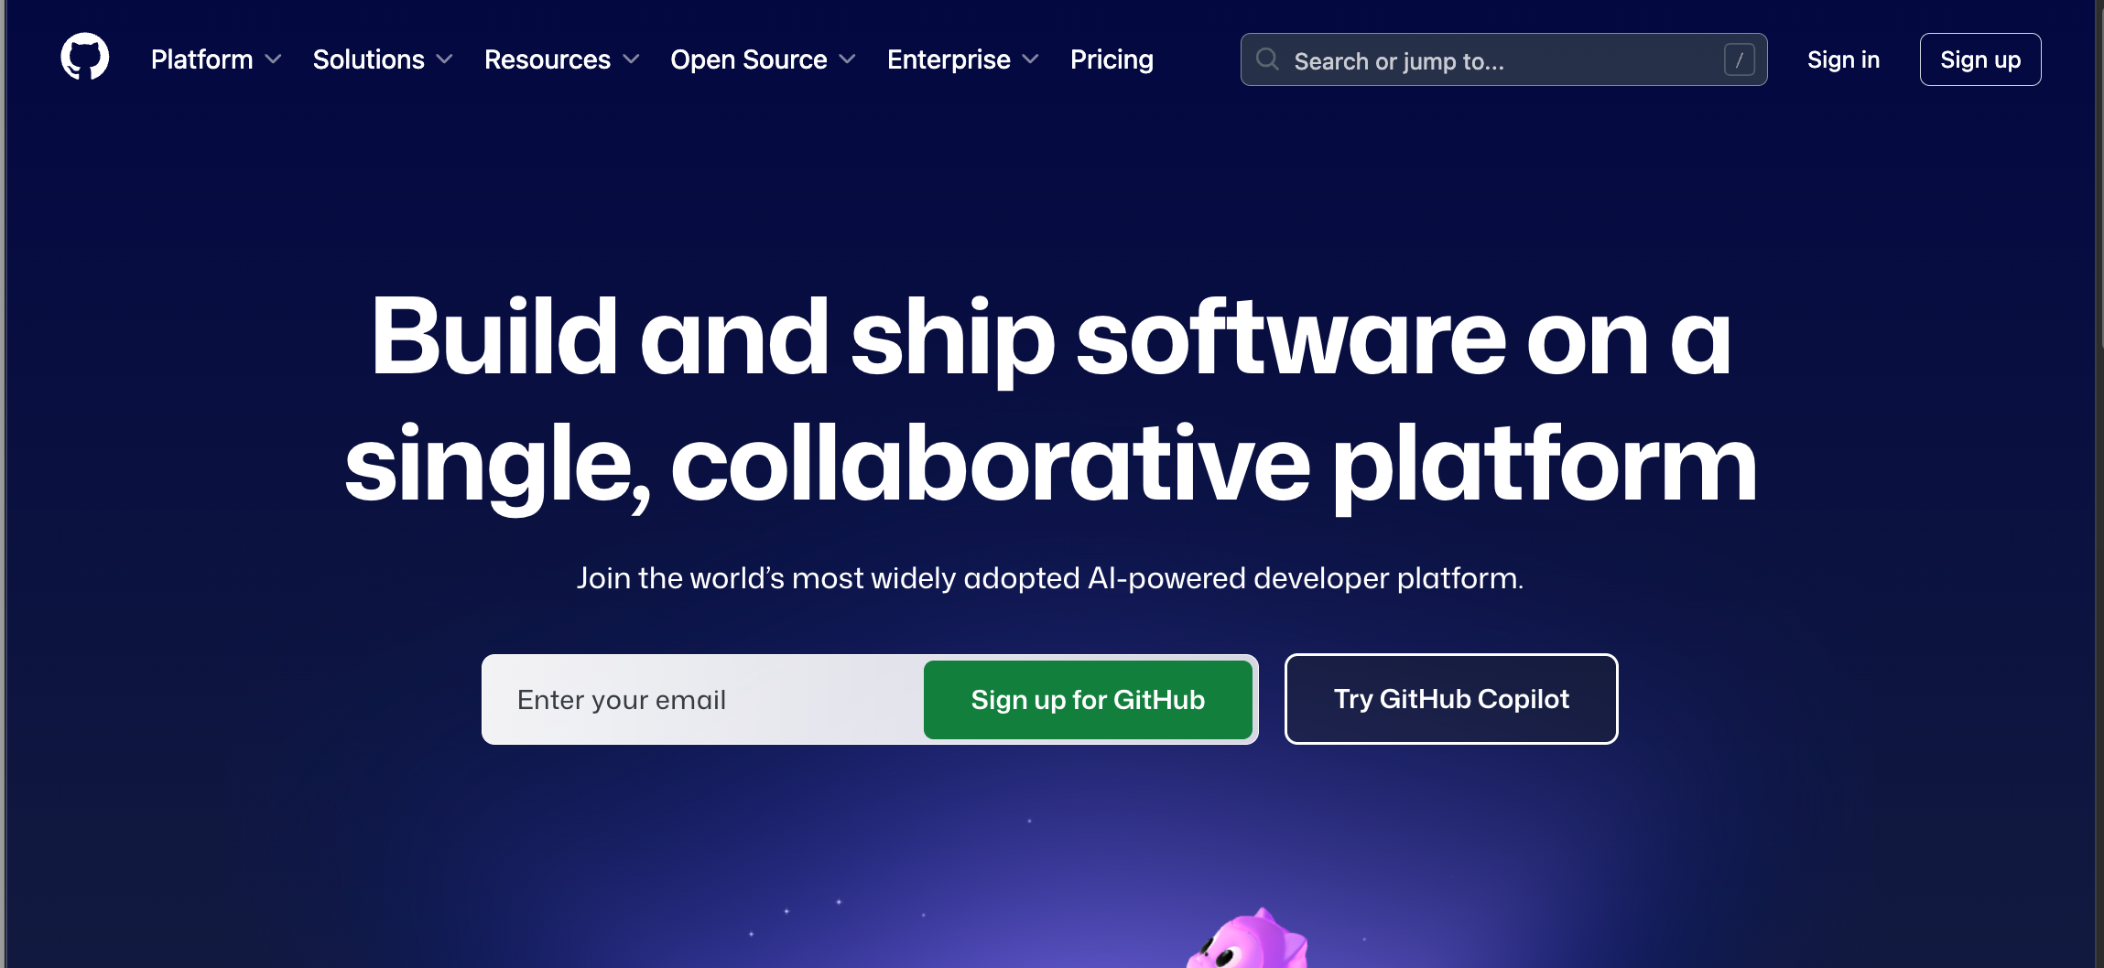Click the slash shortcut key icon
The image size is (2104, 968).
coord(1739,59)
